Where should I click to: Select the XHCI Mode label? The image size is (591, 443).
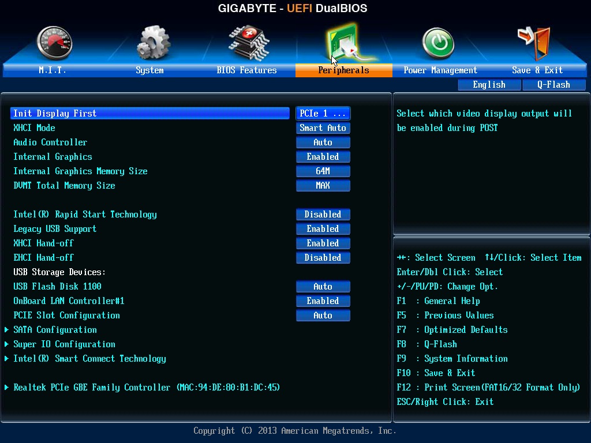(x=34, y=127)
